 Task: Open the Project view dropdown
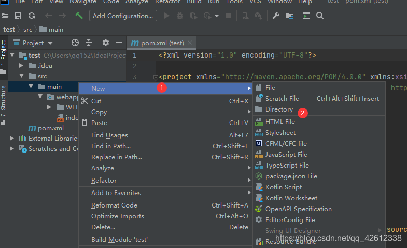[50, 43]
